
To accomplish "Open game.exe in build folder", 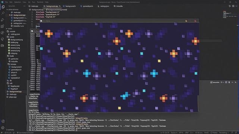I will 13,59.
